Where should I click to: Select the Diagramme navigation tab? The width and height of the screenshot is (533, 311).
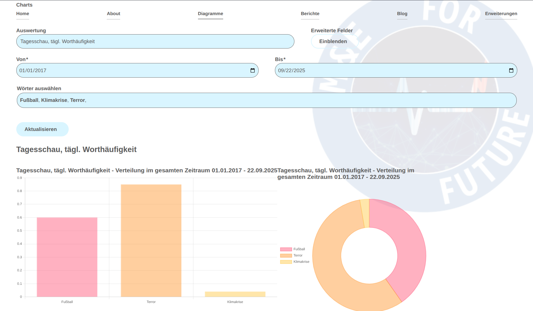pos(210,14)
